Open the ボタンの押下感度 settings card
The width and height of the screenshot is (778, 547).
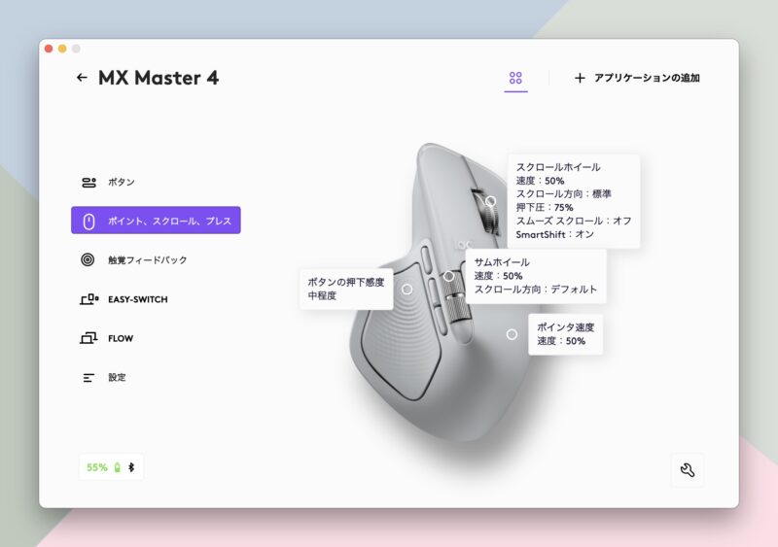tap(345, 289)
